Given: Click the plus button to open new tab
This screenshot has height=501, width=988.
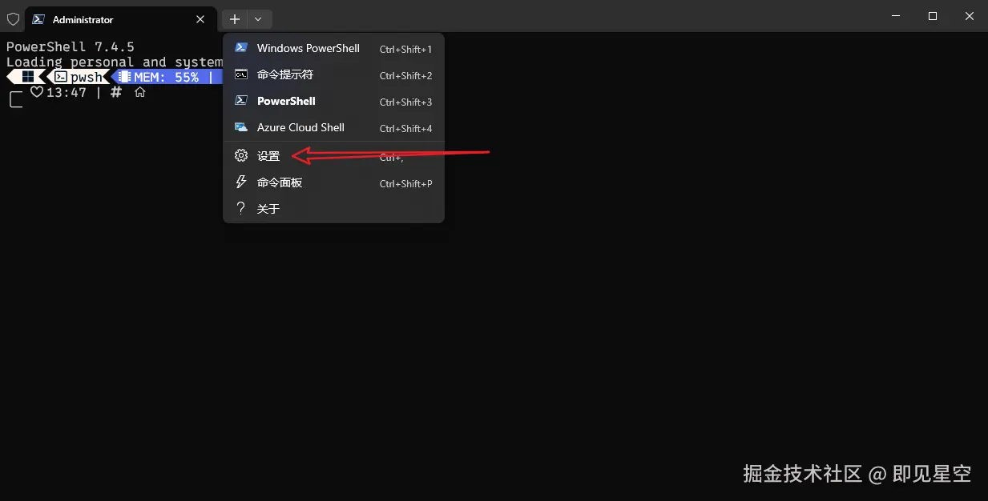Looking at the screenshot, I should click(x=234, y=18).
